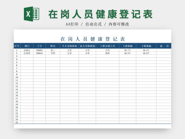Screen dimensions: 185x139
Task: Click the 下班体温 column header
Action: click(146, 46)
